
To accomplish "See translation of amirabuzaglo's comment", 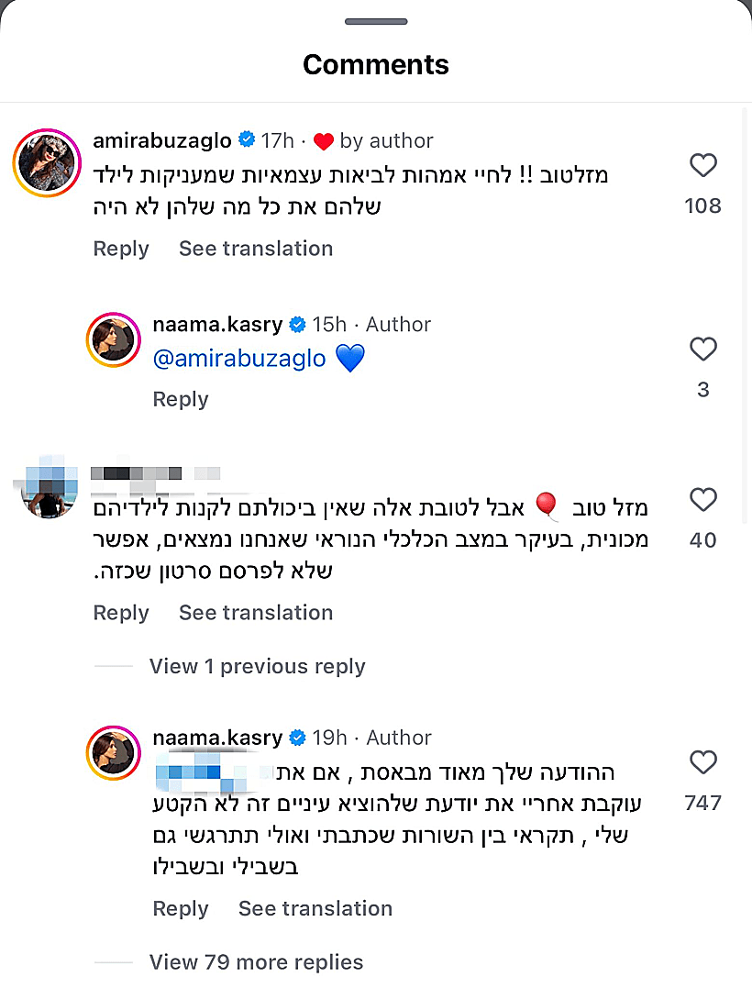I will pos(256,249).
